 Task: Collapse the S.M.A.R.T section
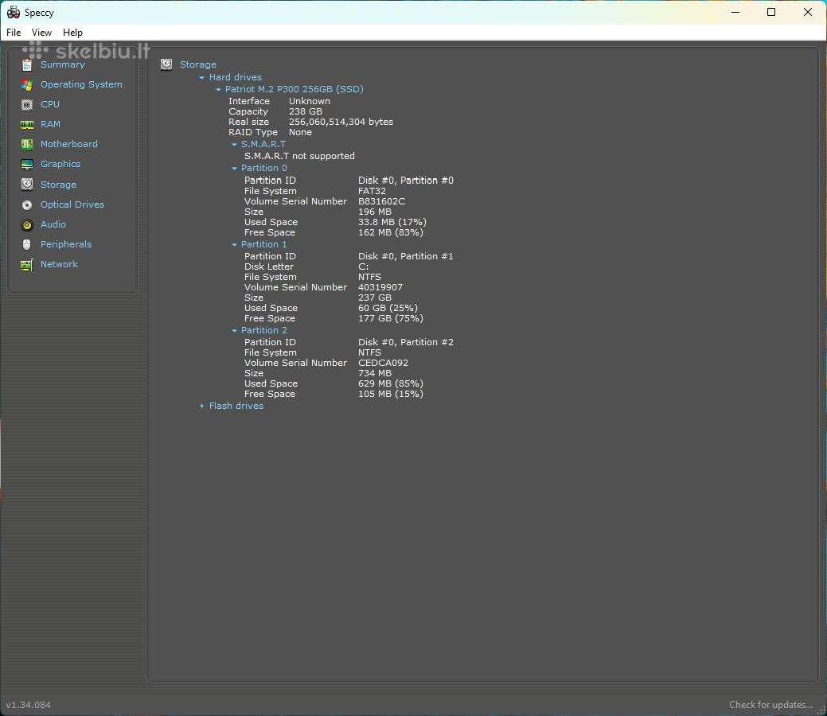pos(234,145)
